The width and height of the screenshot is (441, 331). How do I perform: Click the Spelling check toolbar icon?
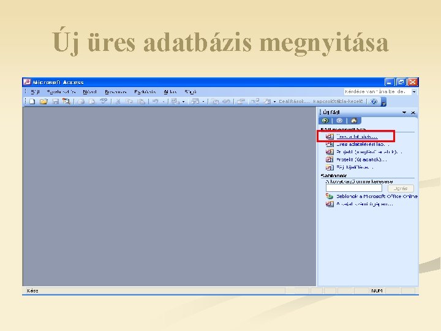pos(104,101)
